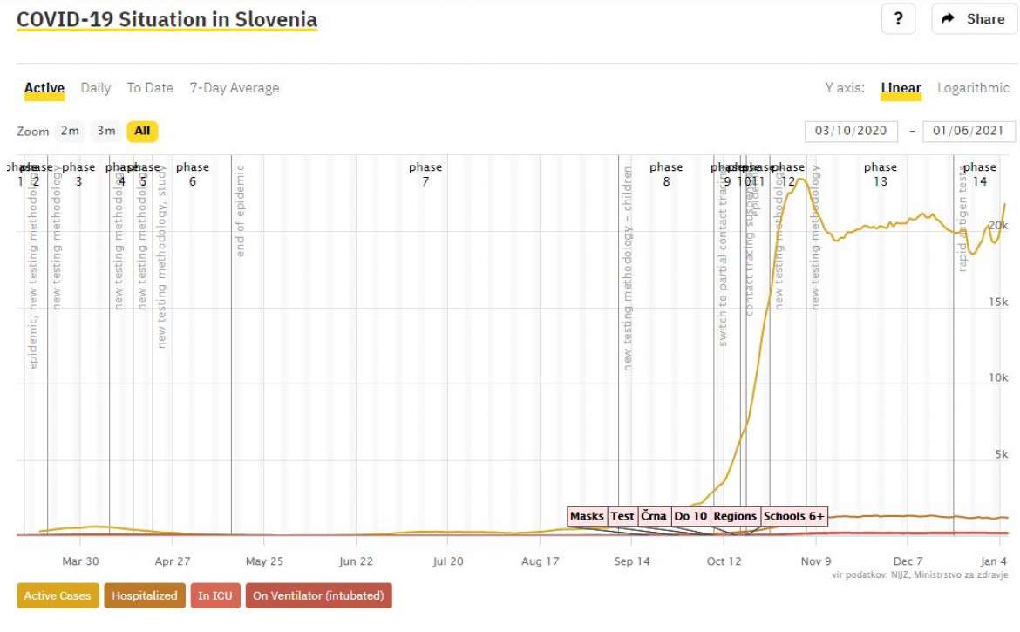Zoom chart to 2m range
Viewport: 1020px width, 632px height.
pyautogui.click(x=71, y=131)
